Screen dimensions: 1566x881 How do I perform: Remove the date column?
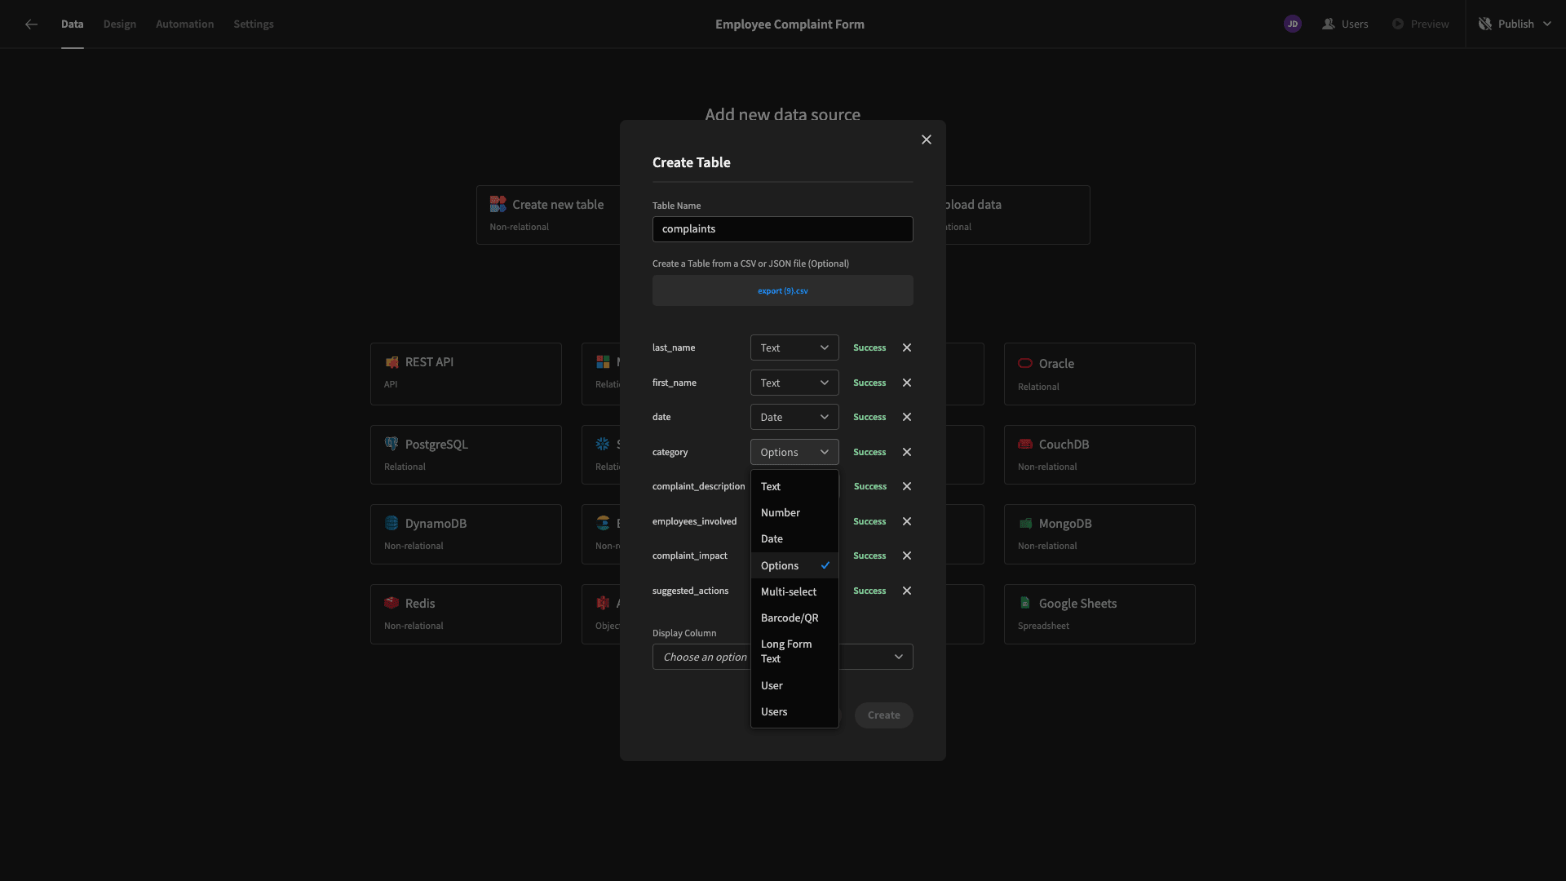click(907, 417)
